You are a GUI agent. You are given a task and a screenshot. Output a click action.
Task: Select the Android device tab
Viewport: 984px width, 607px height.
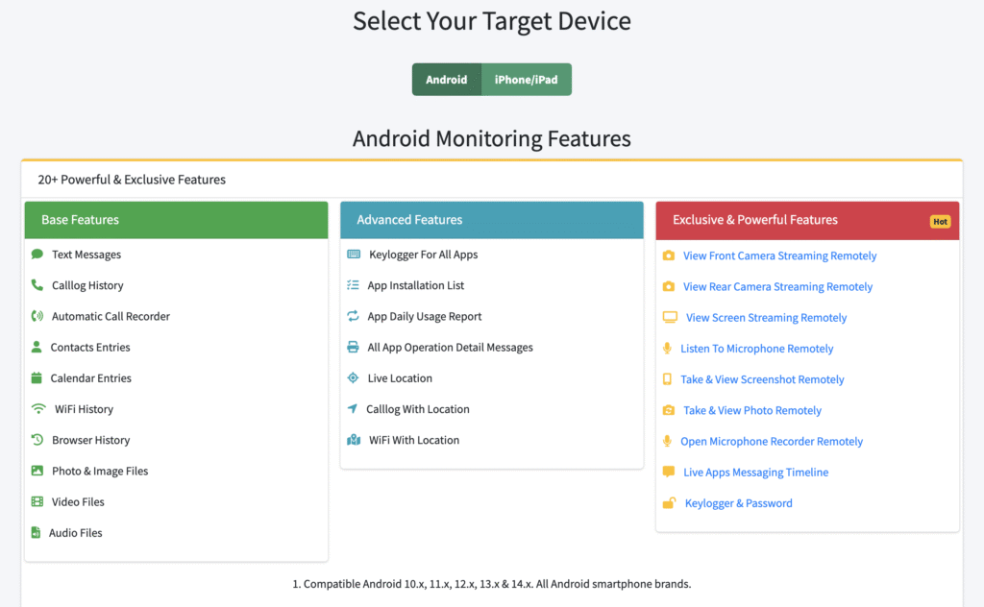446,80
